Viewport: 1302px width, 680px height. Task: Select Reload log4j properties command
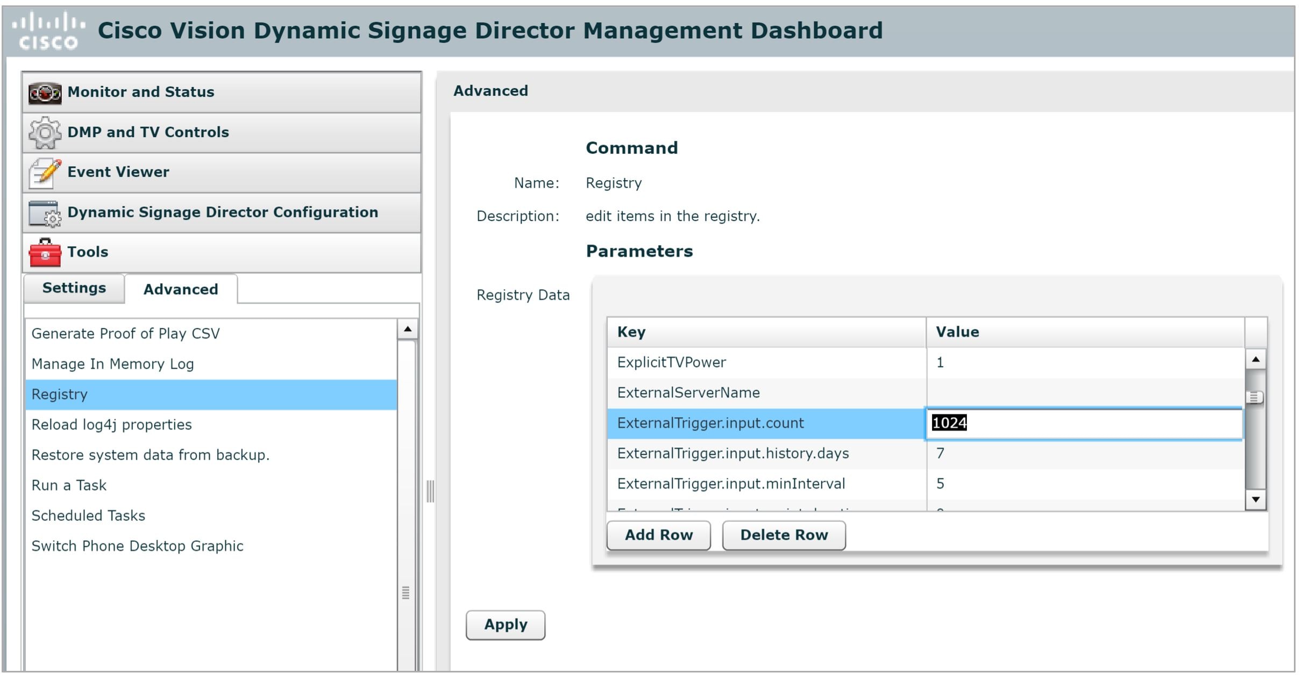[x=211, y=425]
